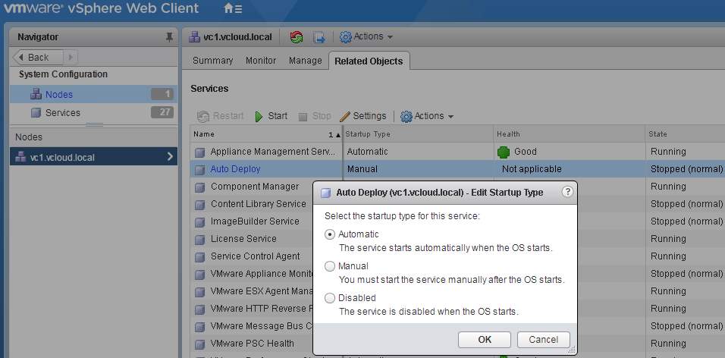Screen dimensions: 725x358
Task: Confirm the dialog with OK
Action: tap(485, 340)
